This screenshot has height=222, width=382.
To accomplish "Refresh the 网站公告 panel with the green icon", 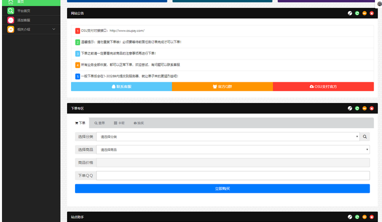I will (357, 13).
